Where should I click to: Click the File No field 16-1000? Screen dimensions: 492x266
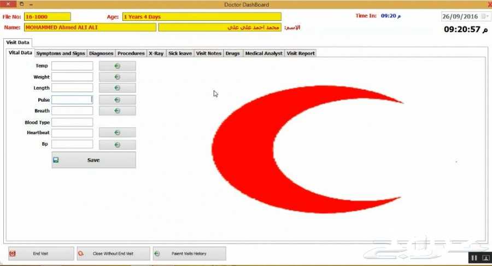[48, 16]
